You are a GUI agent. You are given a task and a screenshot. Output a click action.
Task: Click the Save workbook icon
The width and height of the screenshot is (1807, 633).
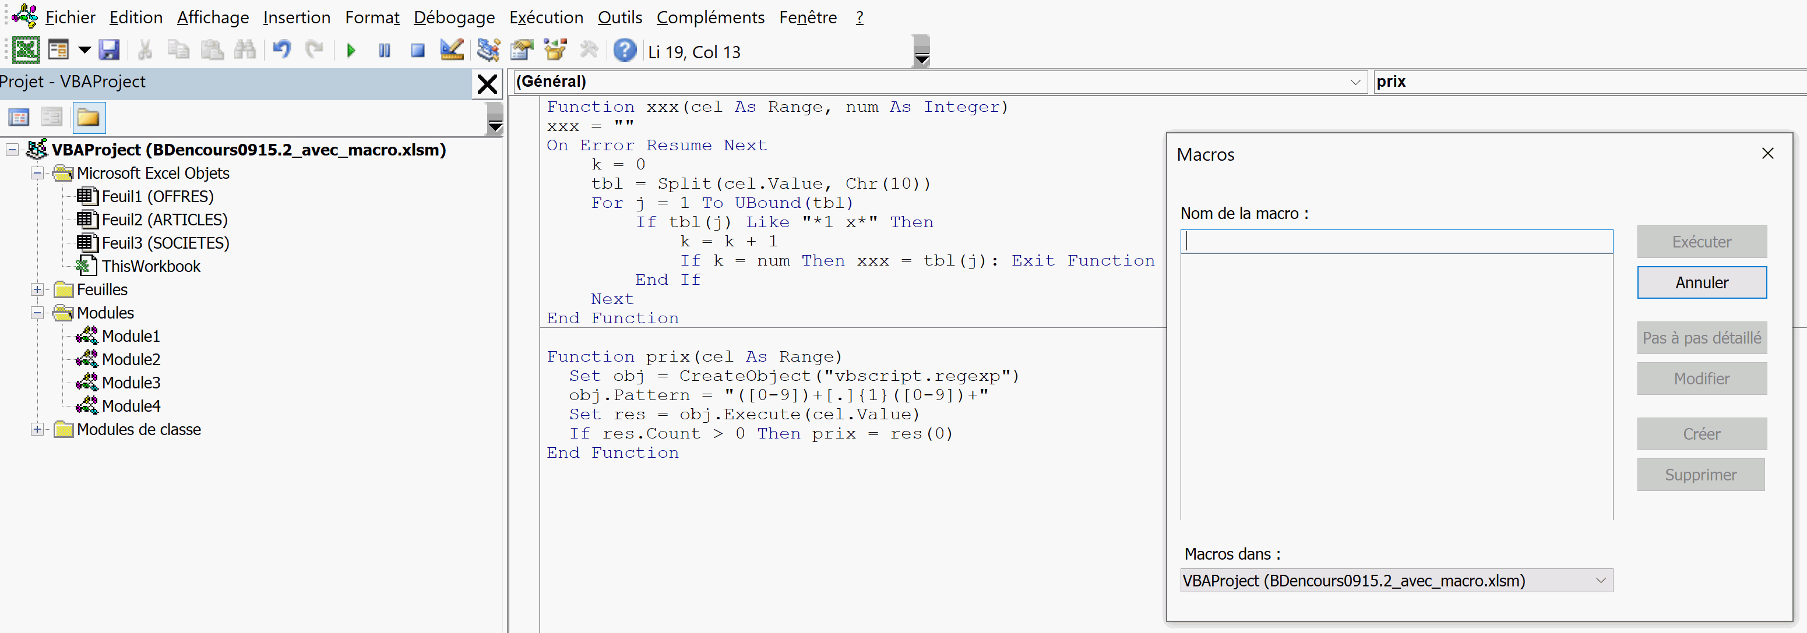click(109, 51)
